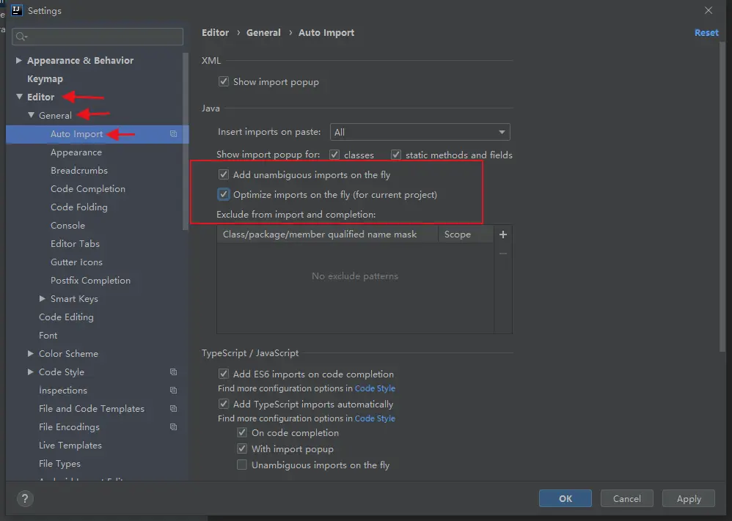Disable Add unambiguous imports on the fly

pyautogui.click(x=224, y=174)
